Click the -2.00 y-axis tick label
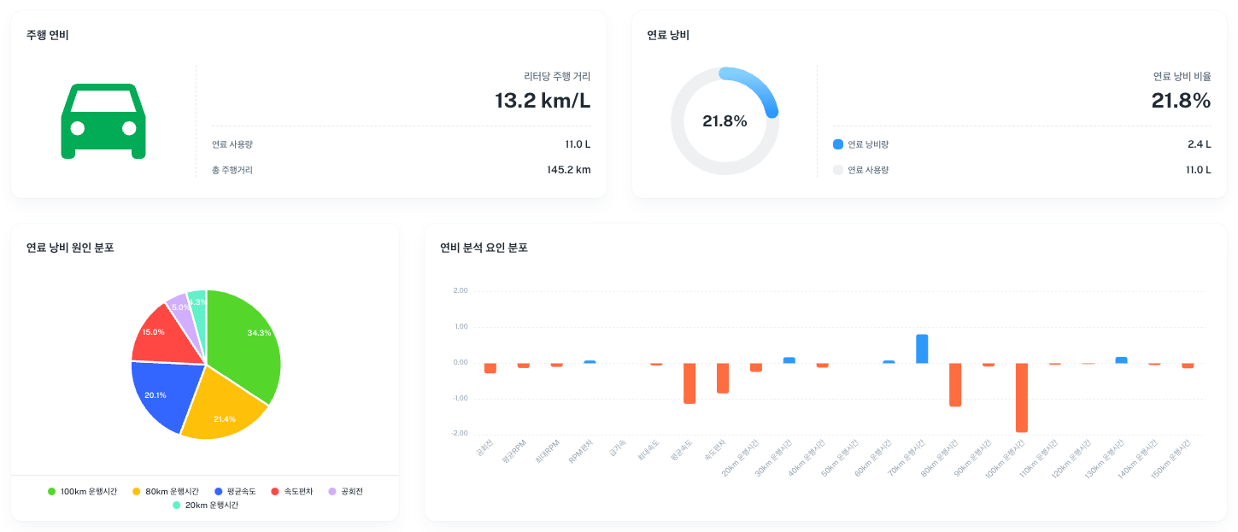Image resolution: width=1238 pixels, height=532 pixels. click(460, 433)
